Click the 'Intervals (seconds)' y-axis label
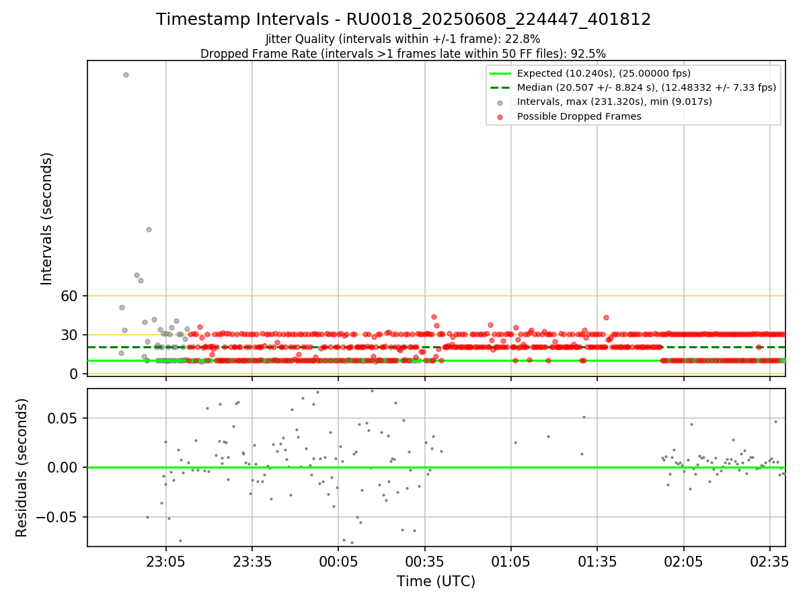The image size is (807, 605). 47,218
